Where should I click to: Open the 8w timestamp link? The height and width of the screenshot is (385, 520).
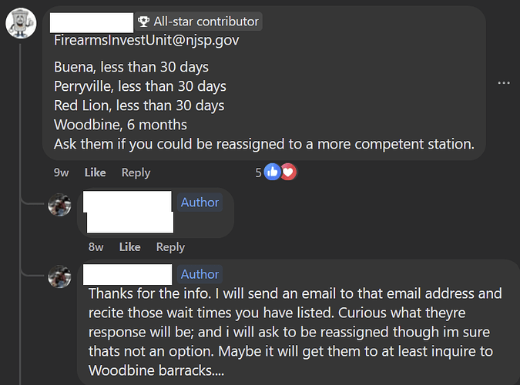tap(96, 247)
